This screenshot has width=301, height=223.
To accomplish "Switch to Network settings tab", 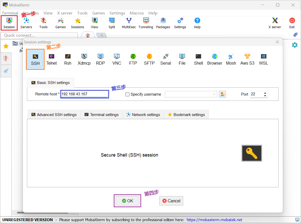I will 143,115.
